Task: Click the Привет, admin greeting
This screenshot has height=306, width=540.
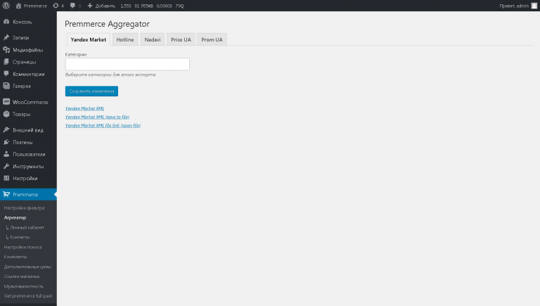Action: click(x=514, y=6)
